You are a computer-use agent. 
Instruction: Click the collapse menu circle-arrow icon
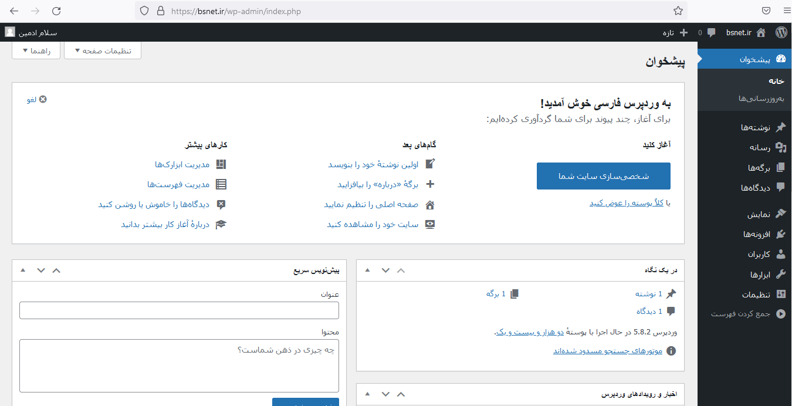[780, 314]
